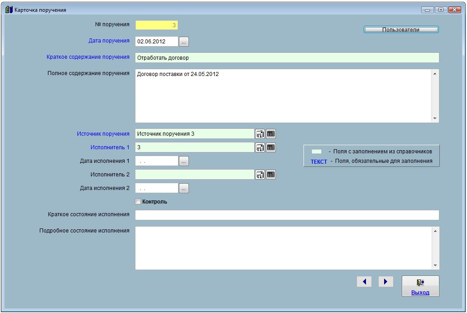Click the Дата поручения date field

point(157,42)
